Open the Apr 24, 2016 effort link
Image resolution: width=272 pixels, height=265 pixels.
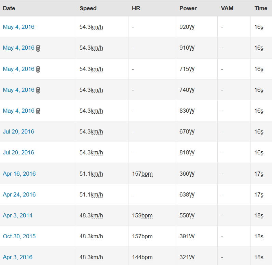pyautogui.click(x=19, y=194)
